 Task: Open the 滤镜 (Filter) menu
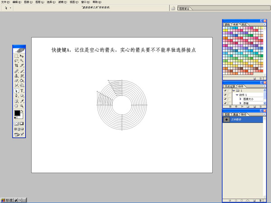(x=61, y=2)
